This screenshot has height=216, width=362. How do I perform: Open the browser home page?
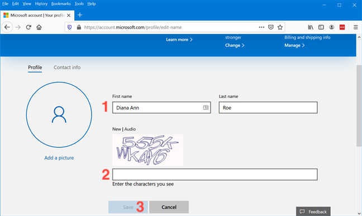click(39, 27)
